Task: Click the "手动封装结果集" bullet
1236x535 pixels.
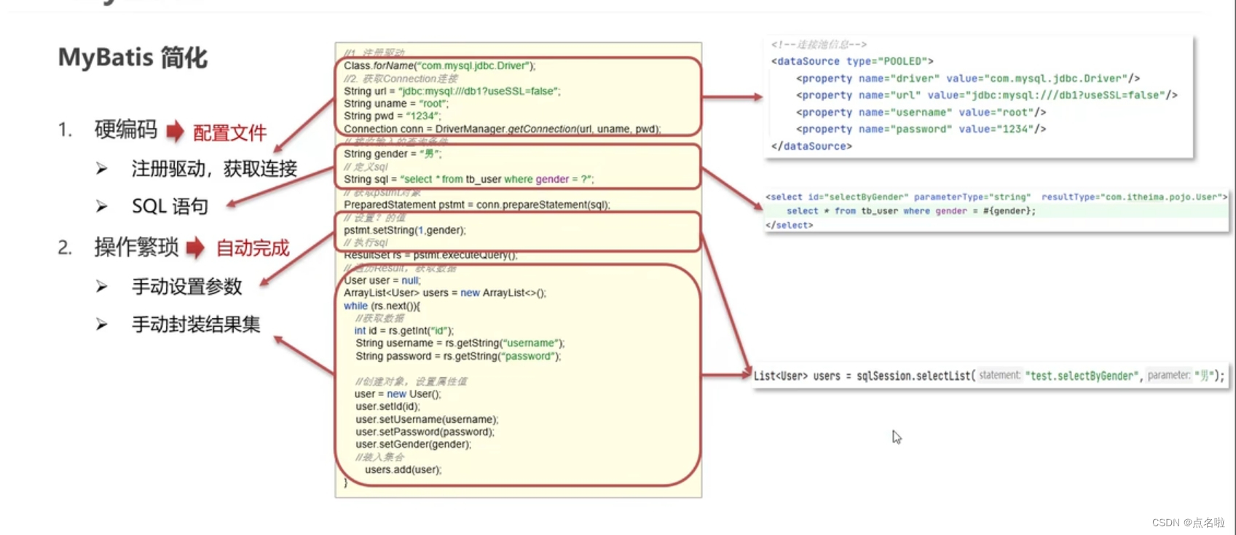Action: [x=195, y=325]
